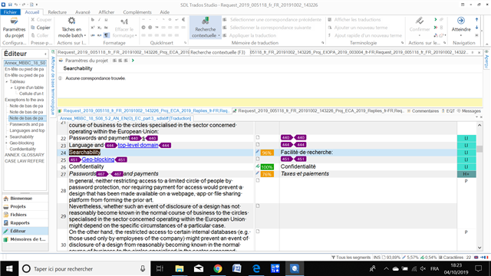Insert registered symbol from QuickInsert

[x=150, y=28]
